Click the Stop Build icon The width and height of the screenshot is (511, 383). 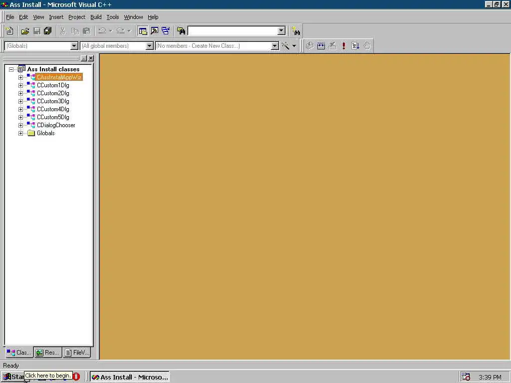pos(332,46)
